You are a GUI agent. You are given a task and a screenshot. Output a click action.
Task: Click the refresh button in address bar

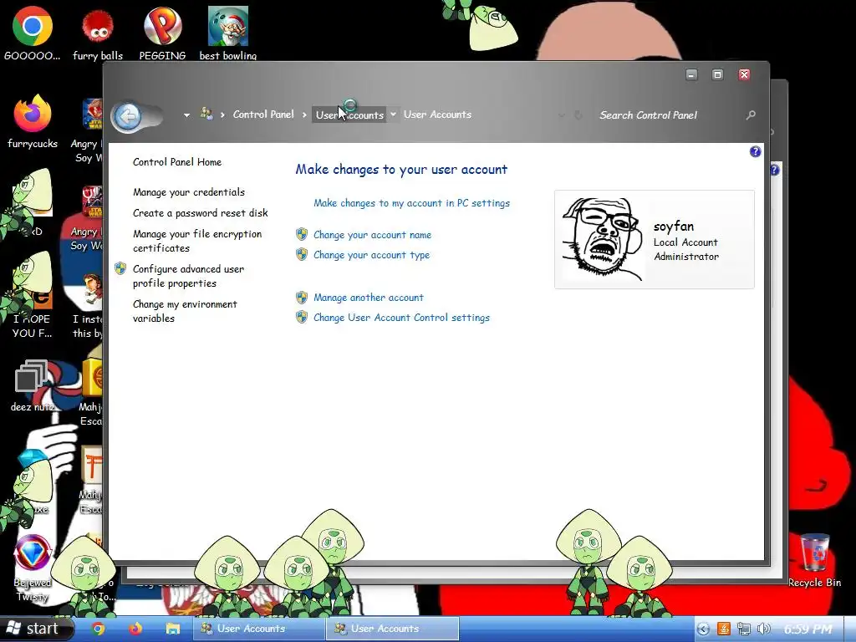[578, 115]
